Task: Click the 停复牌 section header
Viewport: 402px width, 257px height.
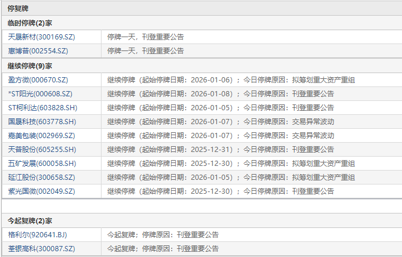Action: (18, 9)
